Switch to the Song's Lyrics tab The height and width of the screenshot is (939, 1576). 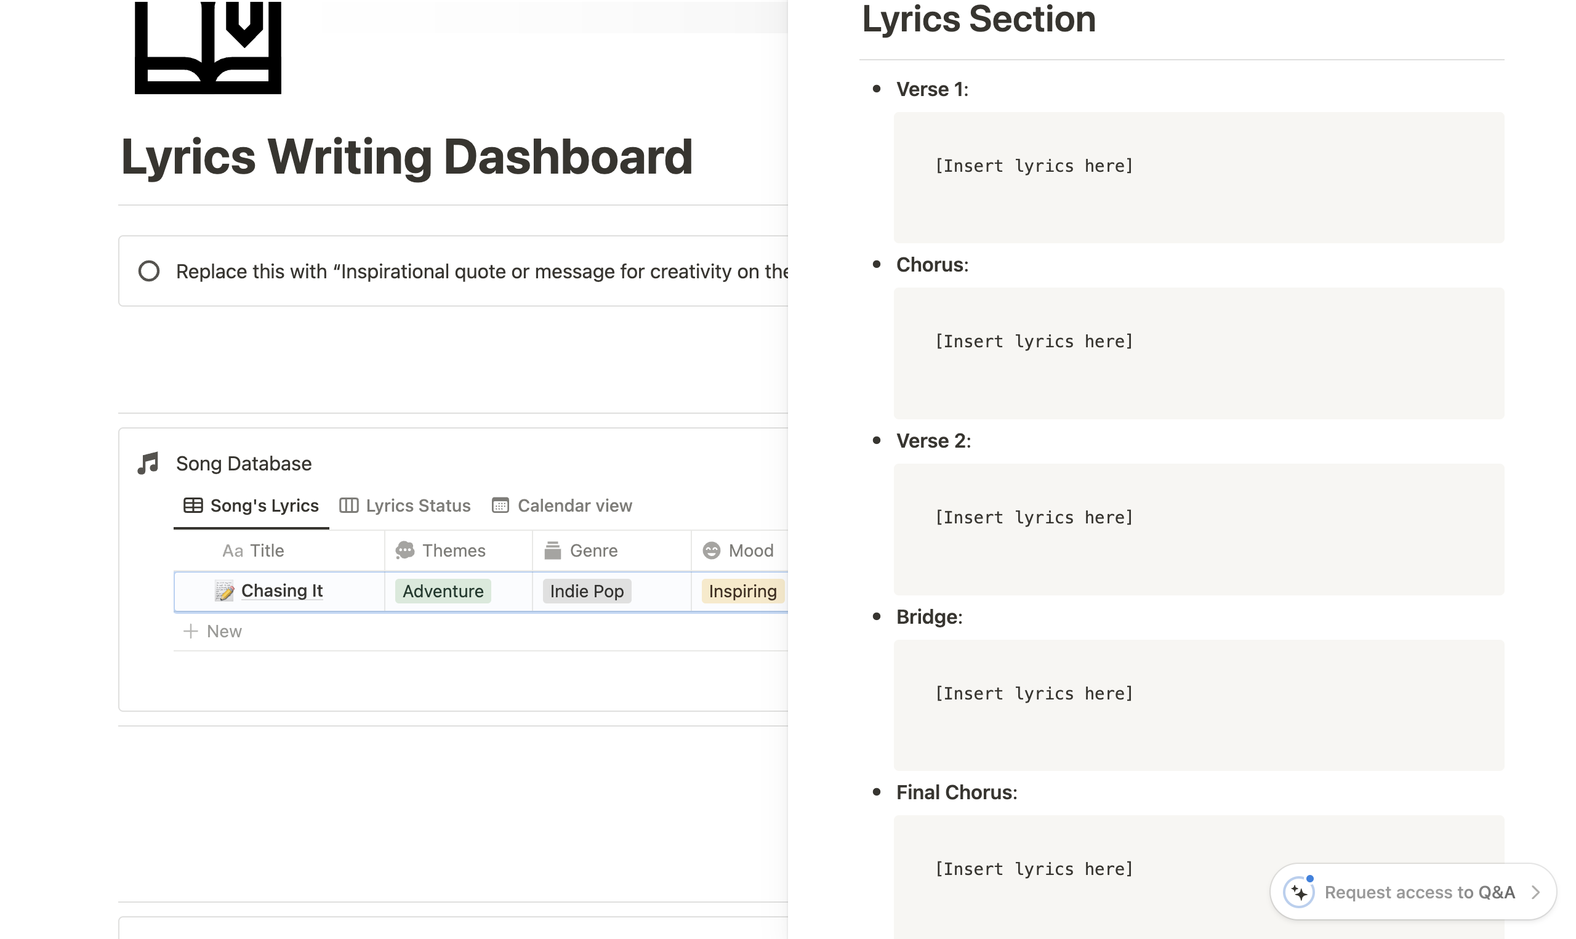point(251,506)
